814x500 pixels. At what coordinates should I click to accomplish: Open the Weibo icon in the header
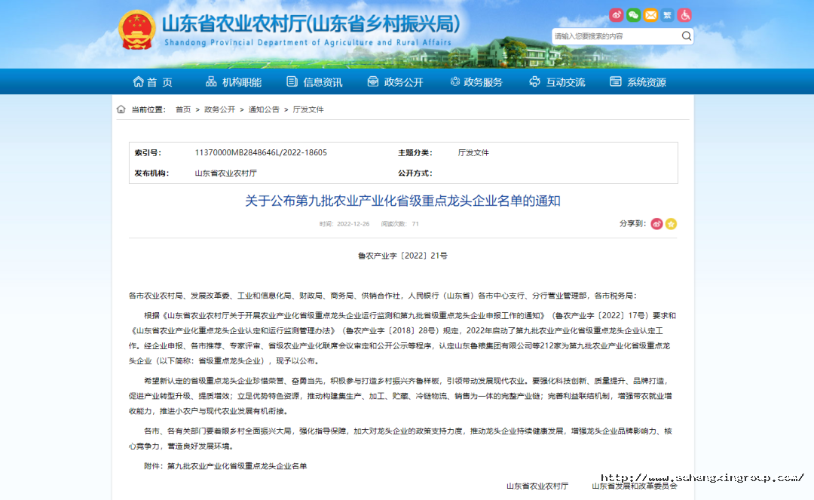pyautogui.click(x=617, y=15)
